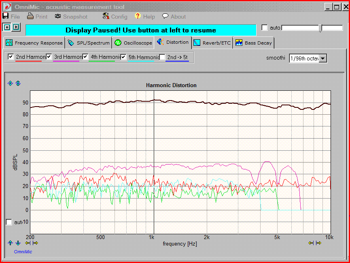Viewport: 350px width, 263px height.
Task: Click the level slider handle at top right
Action: pos(321,28)
